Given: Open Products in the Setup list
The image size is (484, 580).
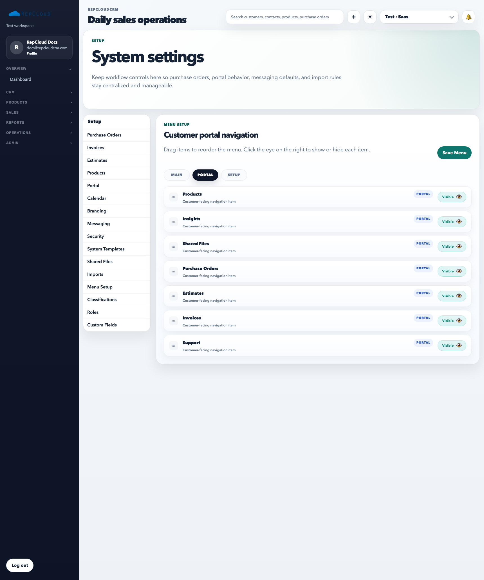Looking at the screenshot, I should pos(116,173).
